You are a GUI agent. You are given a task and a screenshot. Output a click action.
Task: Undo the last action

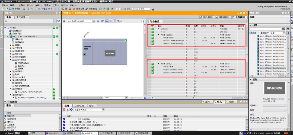click(x=43, y=9)
